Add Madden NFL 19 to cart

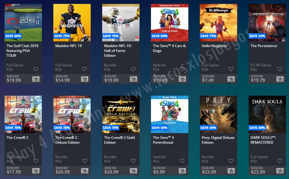85,79
